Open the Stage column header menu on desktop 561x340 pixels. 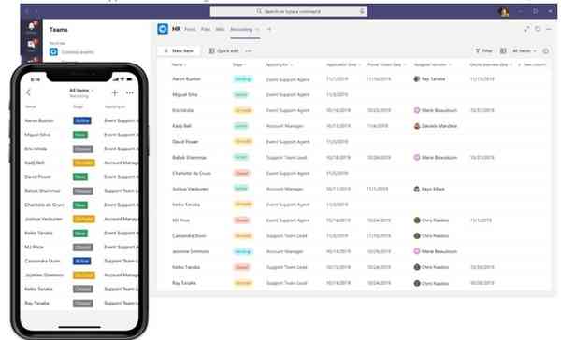239,64
